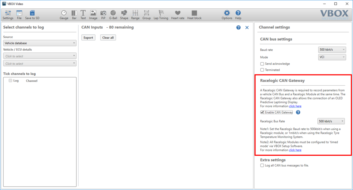The height and width of the screenshot is (190, 353).
Task: Open Help from the toolbar
Action: coord(238,15)
